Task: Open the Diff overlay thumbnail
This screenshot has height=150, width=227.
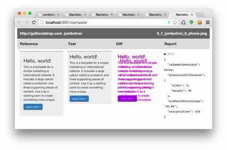Action: point(138,77)
